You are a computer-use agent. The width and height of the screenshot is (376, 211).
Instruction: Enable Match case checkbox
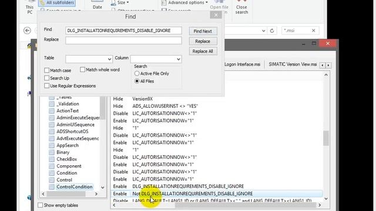(47, 70)
